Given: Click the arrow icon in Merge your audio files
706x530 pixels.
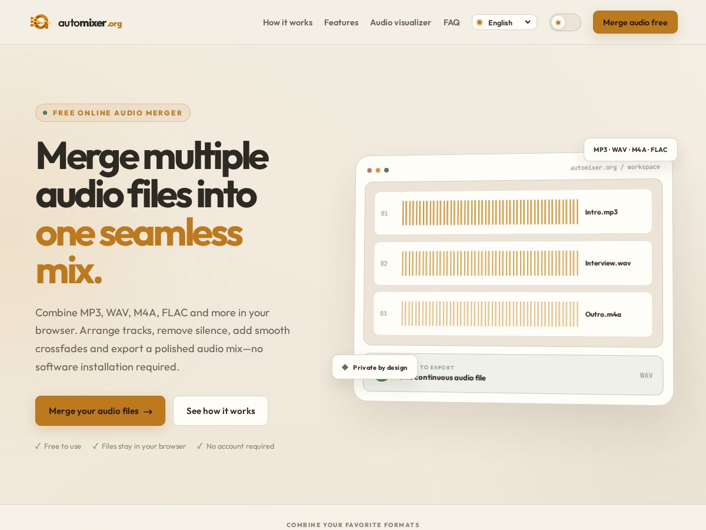Looking at the screenshot, I should (x=148, y=412).
